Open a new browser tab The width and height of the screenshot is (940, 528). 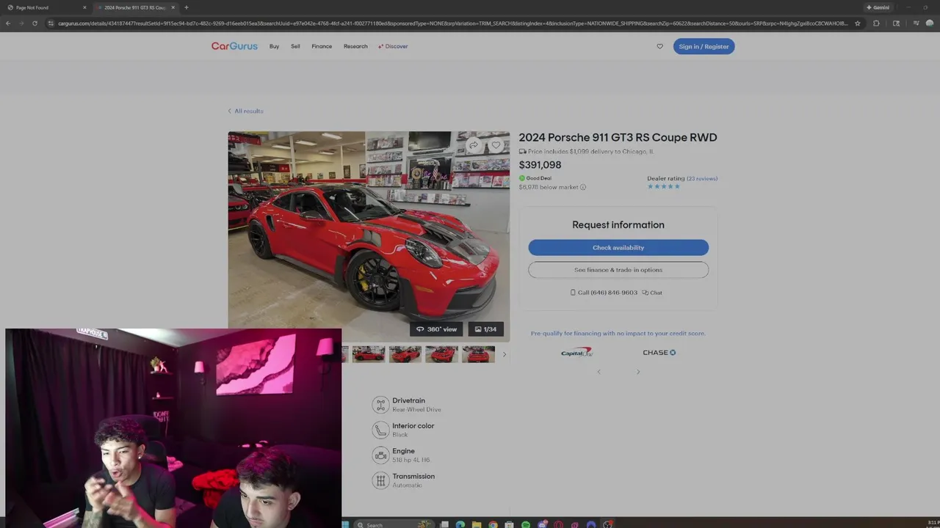(x=187, y=7)
